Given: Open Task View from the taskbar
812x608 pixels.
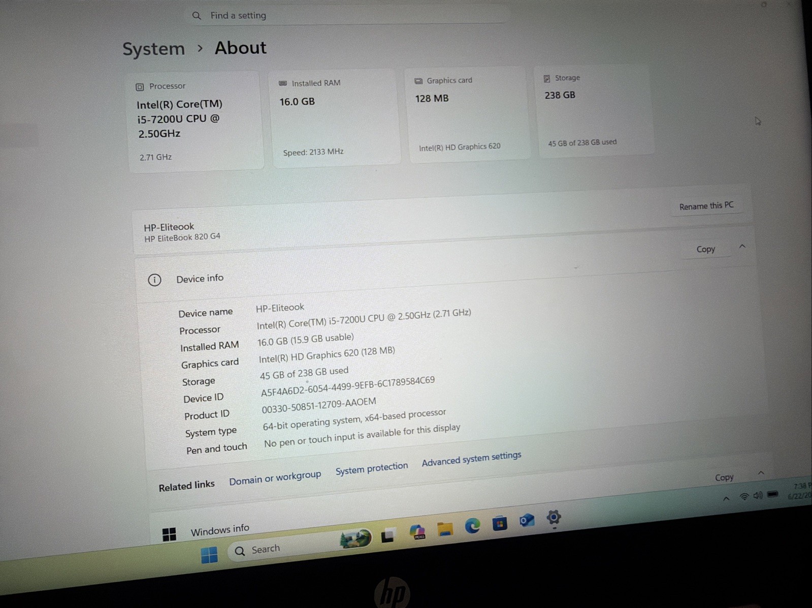Looking at the screenshot, I should pyautogui.click(x=388, y=535).
